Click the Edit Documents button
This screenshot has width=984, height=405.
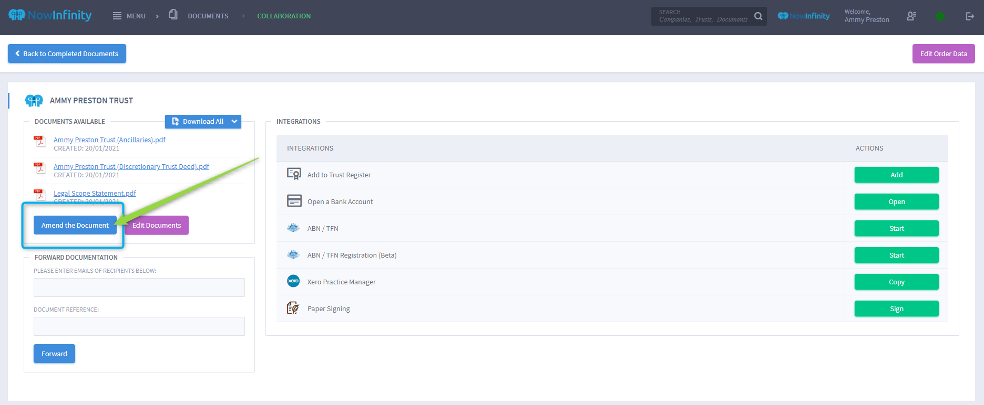[157, 225]
